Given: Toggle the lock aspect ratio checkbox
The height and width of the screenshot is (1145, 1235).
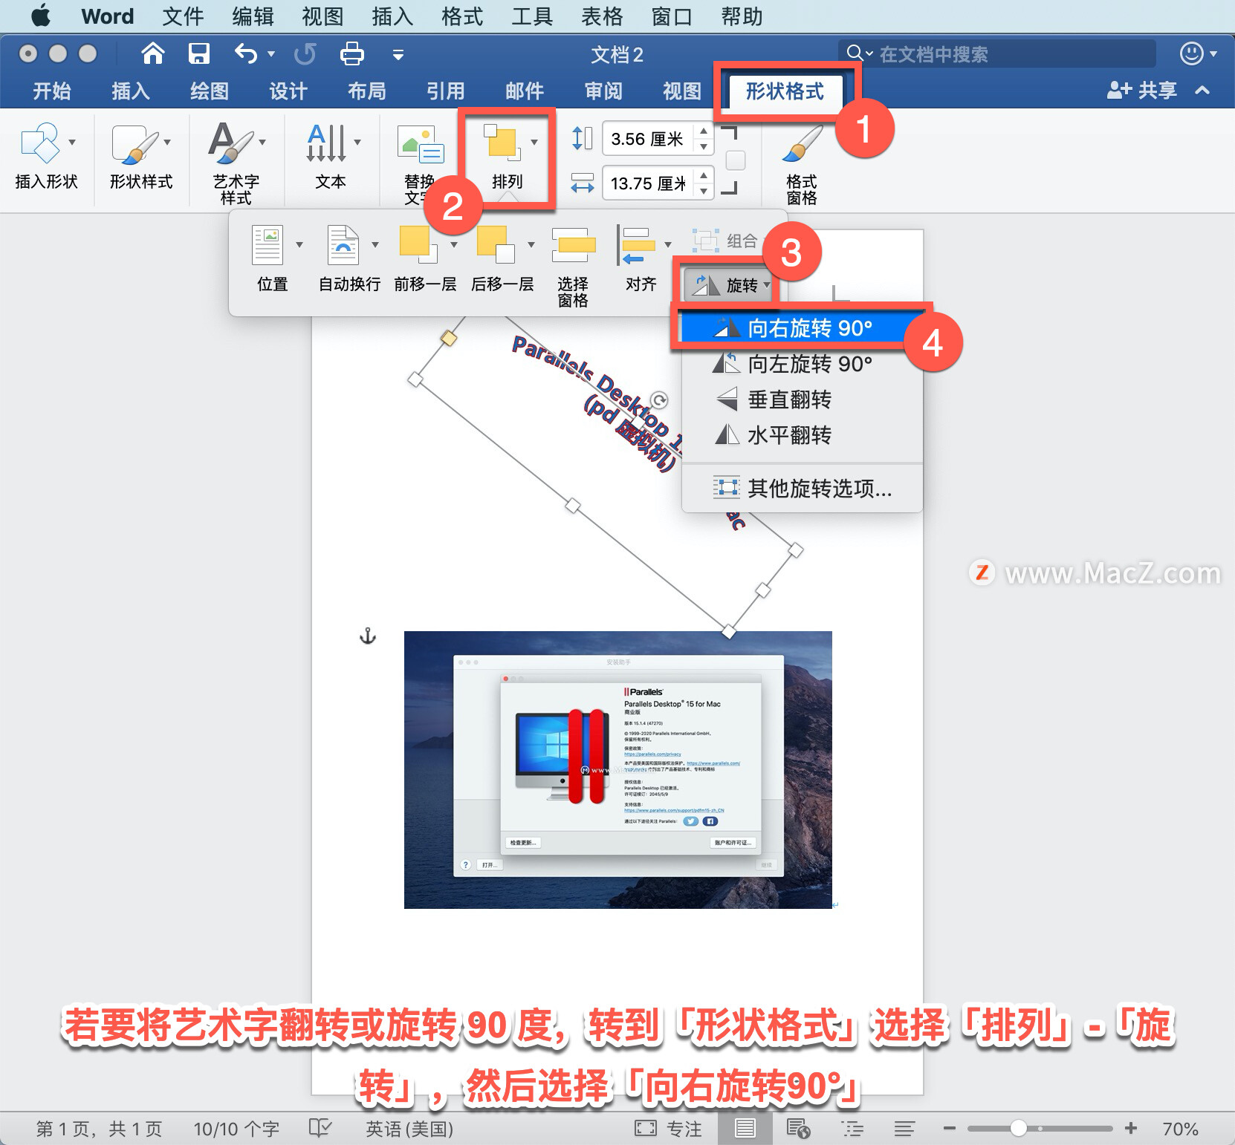Looking at the screenshot, I should click(735, 160).
